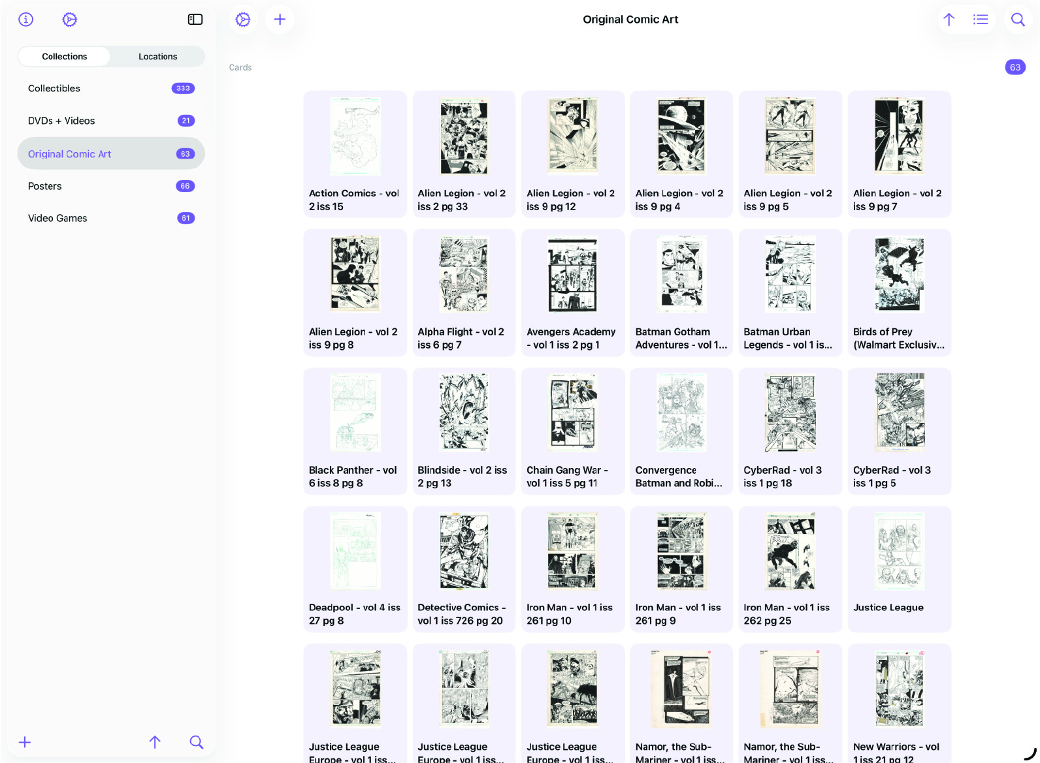
Task: Open Iron Man iss 262 pg 25 card
Action: click(x=790, y=569)
